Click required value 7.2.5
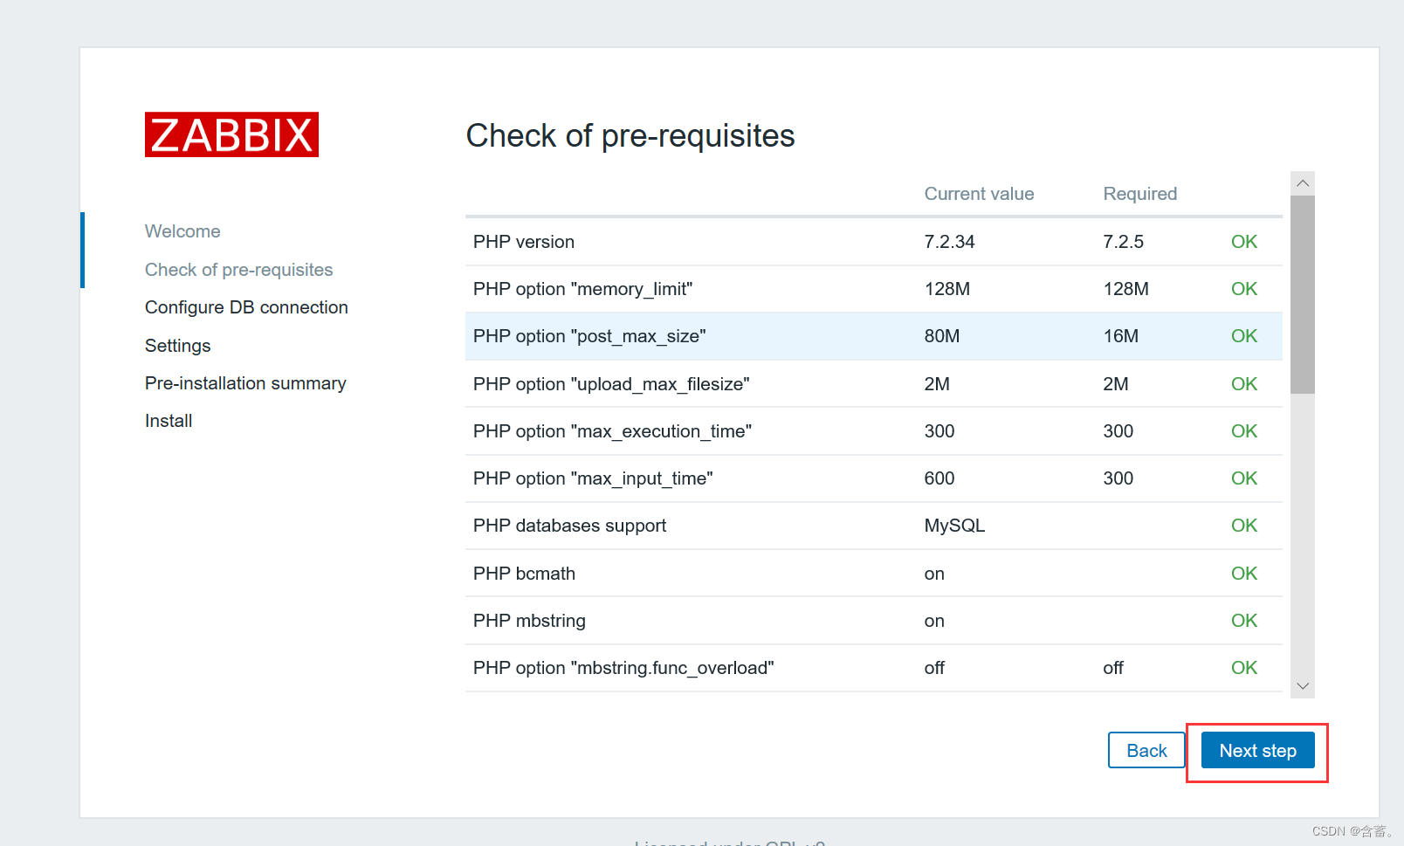Viewport: 1404px width, 846px height. click(x=1124, y=242)
